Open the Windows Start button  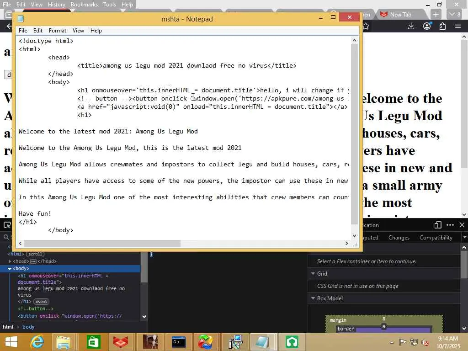pyautogui.click(x=11, y=342)
